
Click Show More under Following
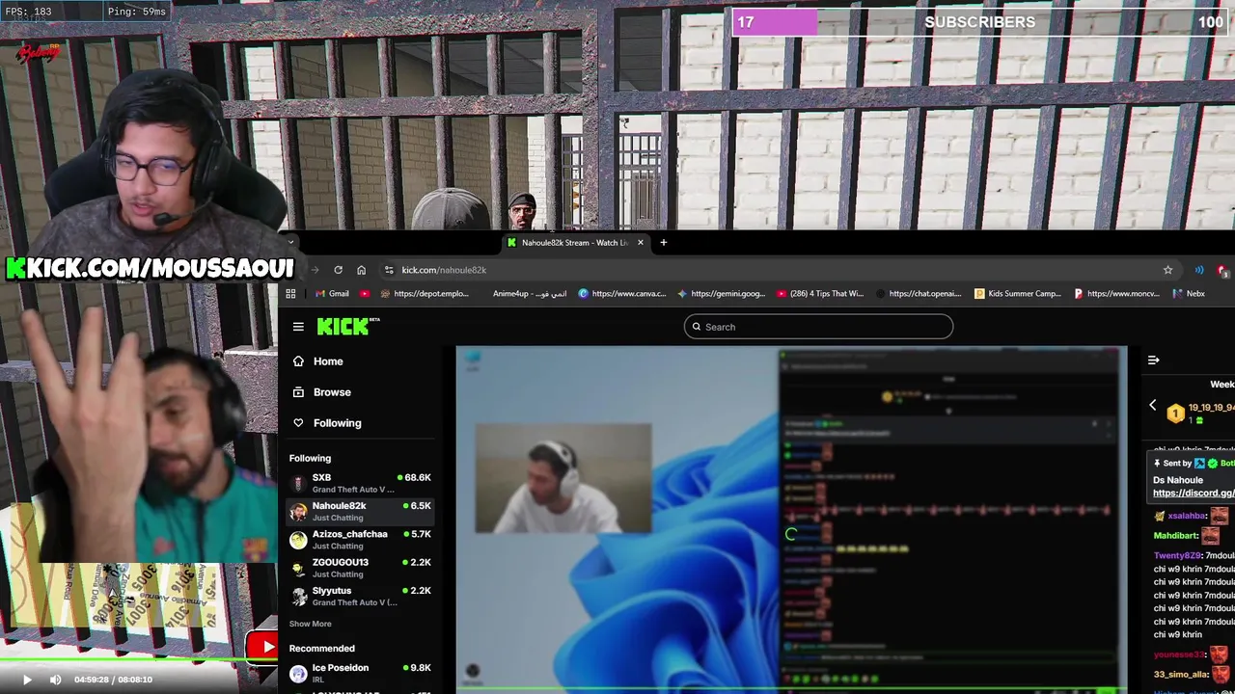point(310,624)
